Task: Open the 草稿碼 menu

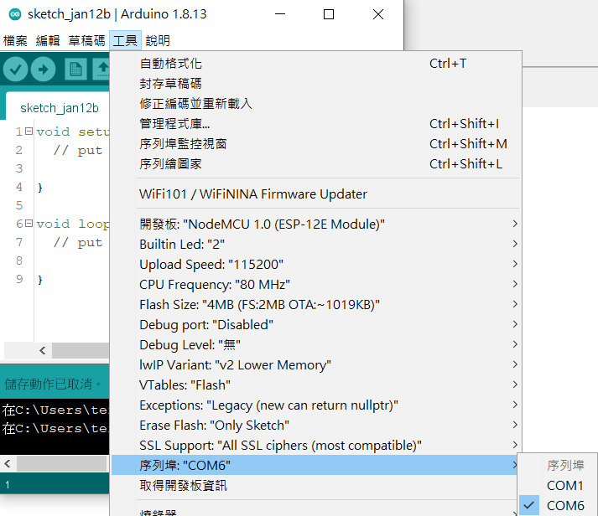Action: pos(86,40)
